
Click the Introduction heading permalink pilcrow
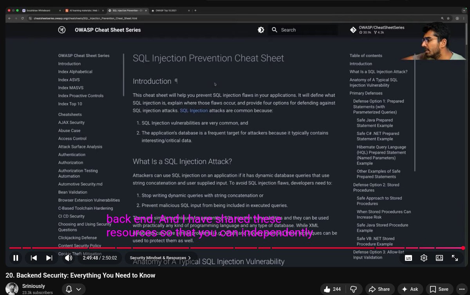pyautogui.click(x=176, y=81)
